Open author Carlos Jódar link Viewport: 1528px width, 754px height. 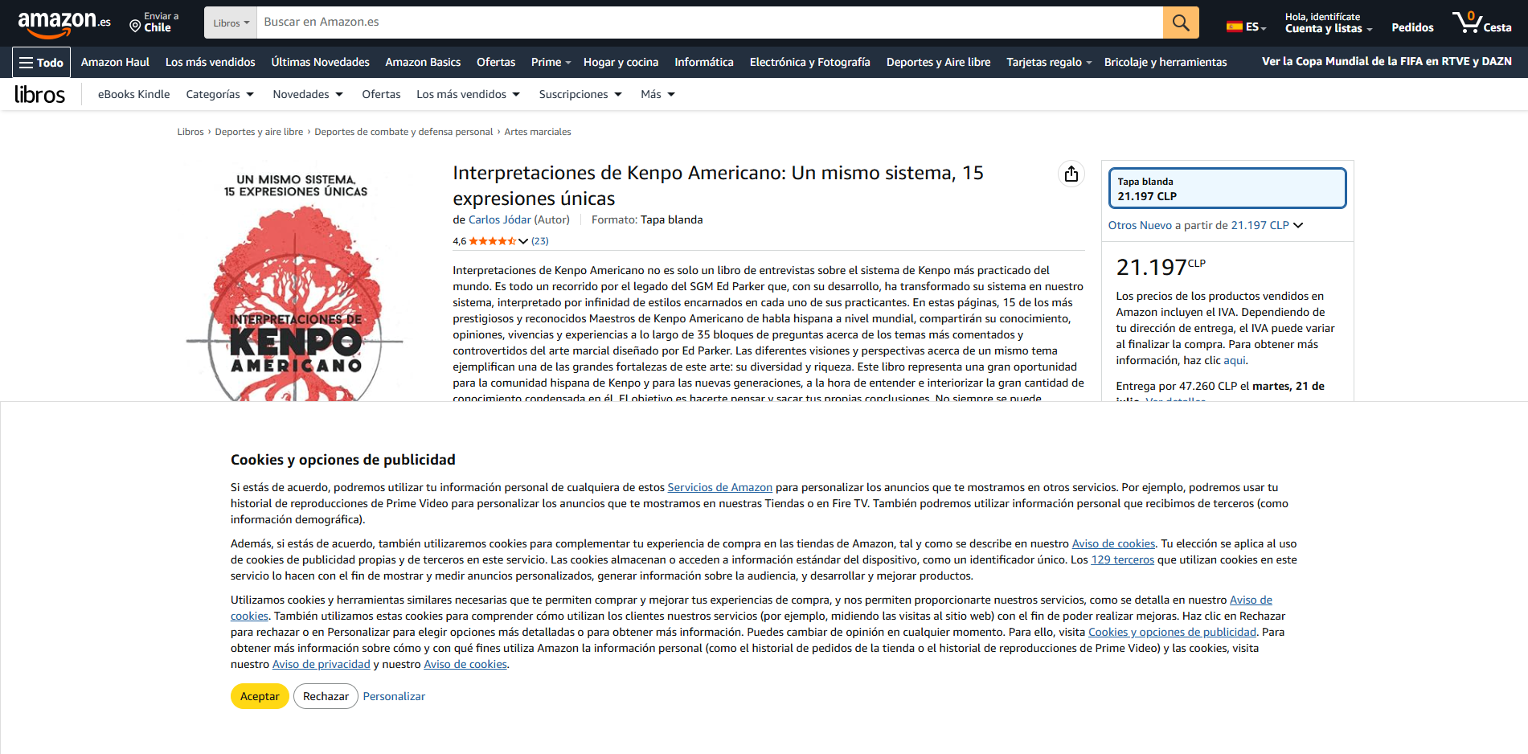[x=500, y=219]
